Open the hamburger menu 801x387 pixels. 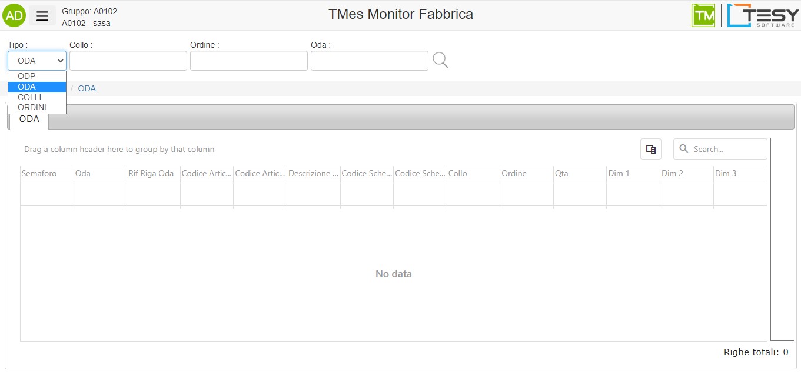tap(42, 16)
